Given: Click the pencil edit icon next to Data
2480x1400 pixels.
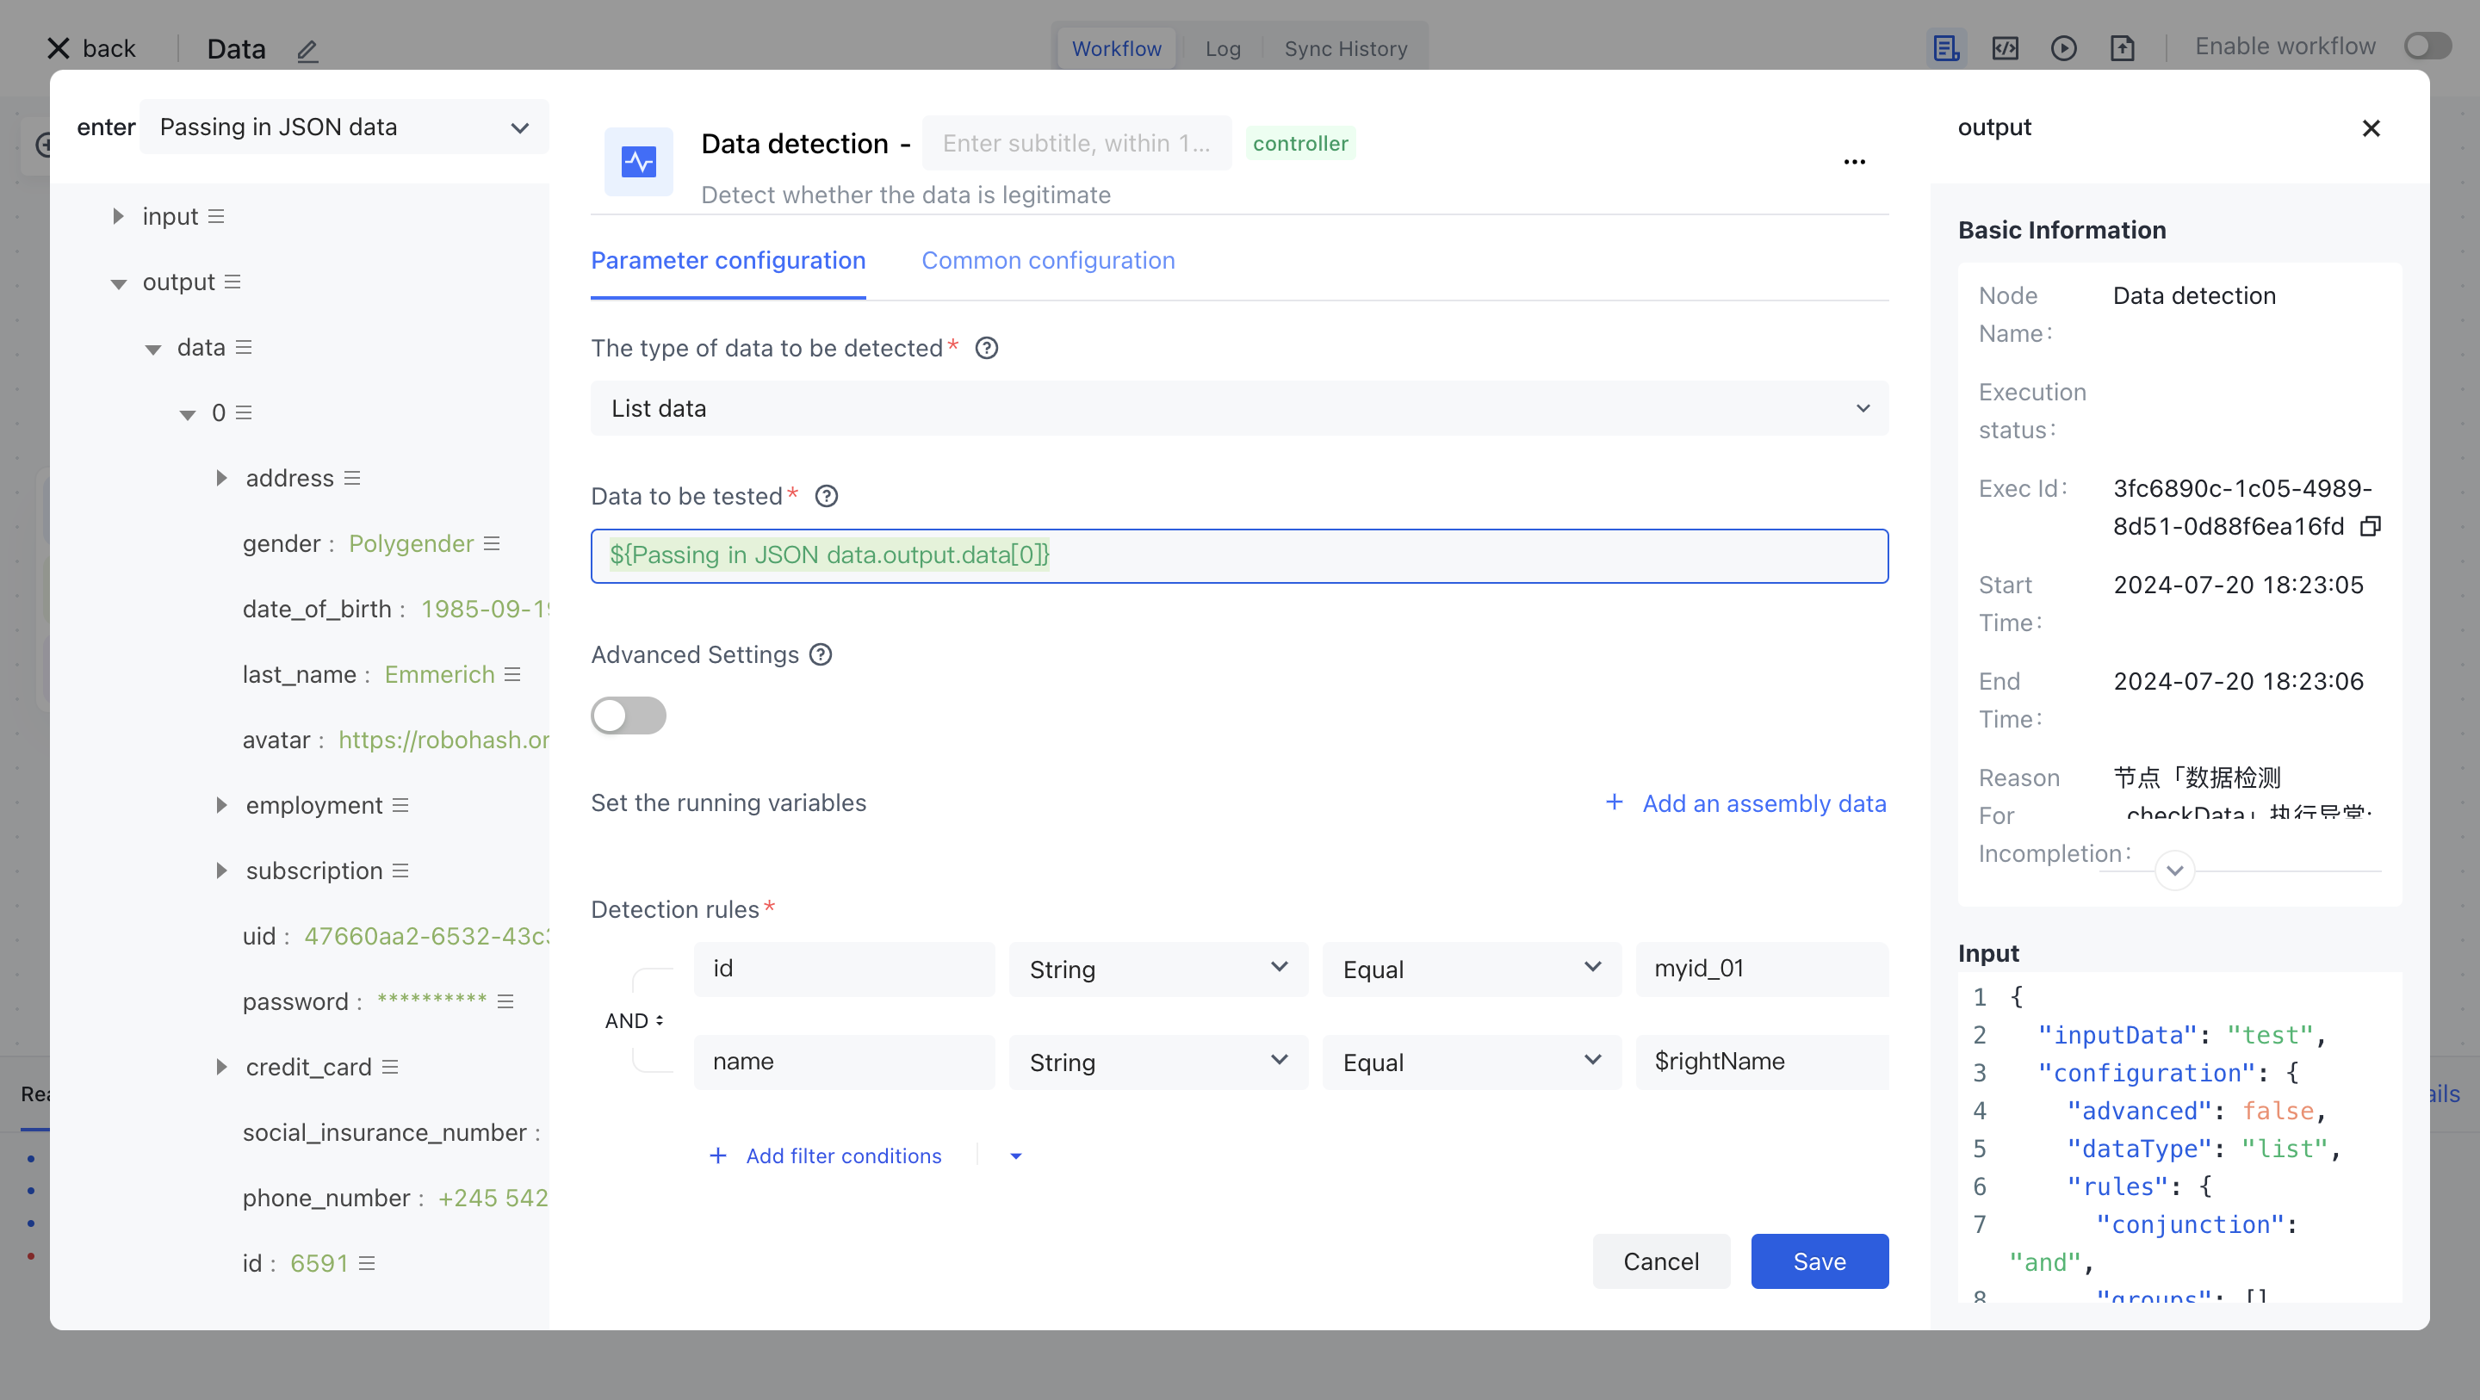Looking at the screenshot, I should (307, 49).
